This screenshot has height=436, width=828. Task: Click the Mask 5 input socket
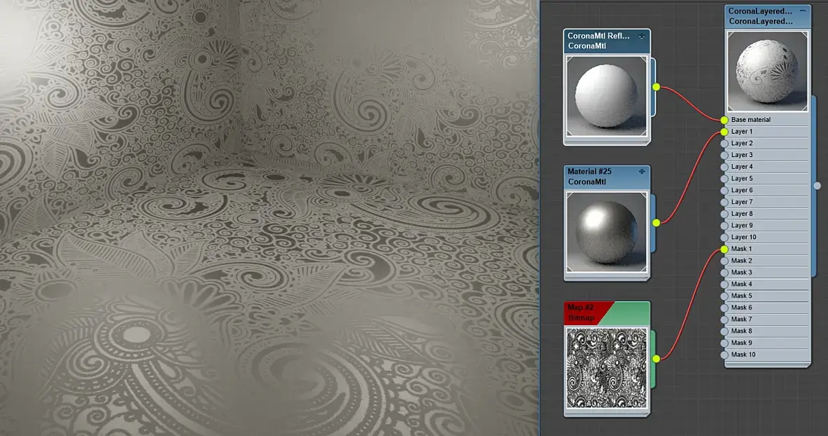724,296
